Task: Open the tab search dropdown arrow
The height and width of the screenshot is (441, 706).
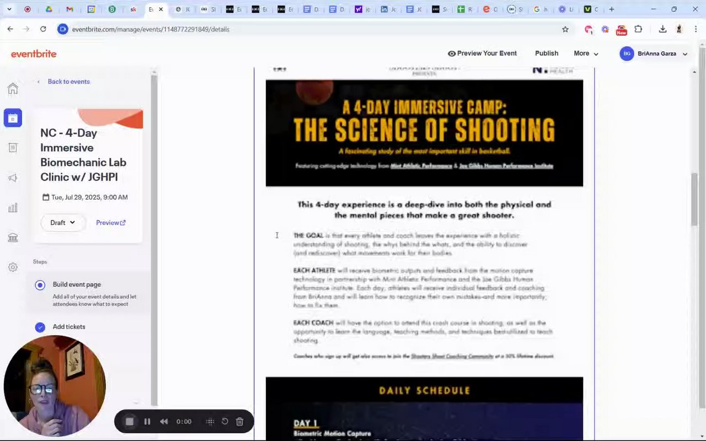Action: click(9, 9)
